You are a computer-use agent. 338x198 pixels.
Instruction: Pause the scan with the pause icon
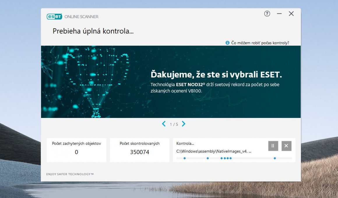click(x=273, y=146)
